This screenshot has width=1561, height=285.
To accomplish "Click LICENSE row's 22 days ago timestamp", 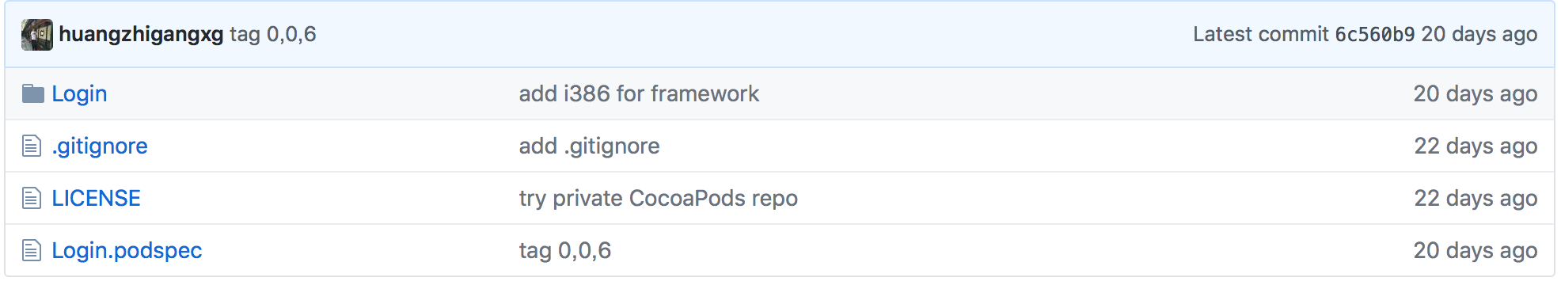I will point(1476,198).
